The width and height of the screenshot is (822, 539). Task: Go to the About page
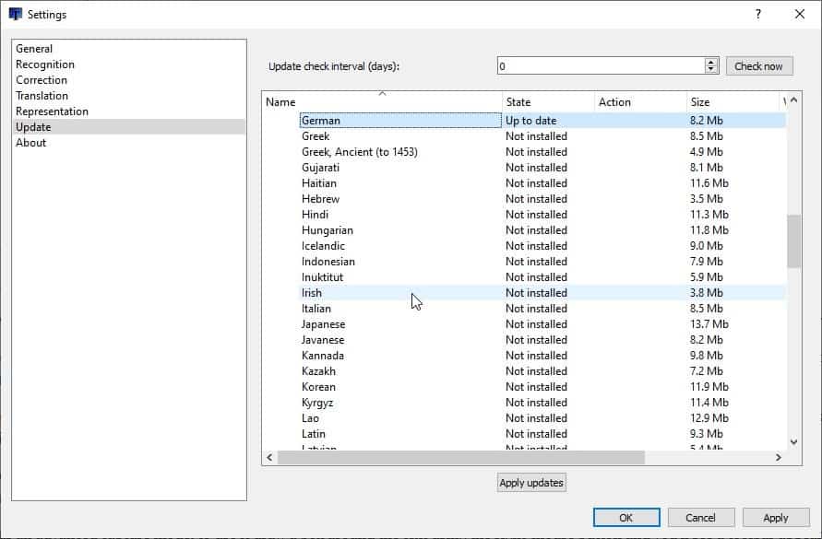(30, 143)
